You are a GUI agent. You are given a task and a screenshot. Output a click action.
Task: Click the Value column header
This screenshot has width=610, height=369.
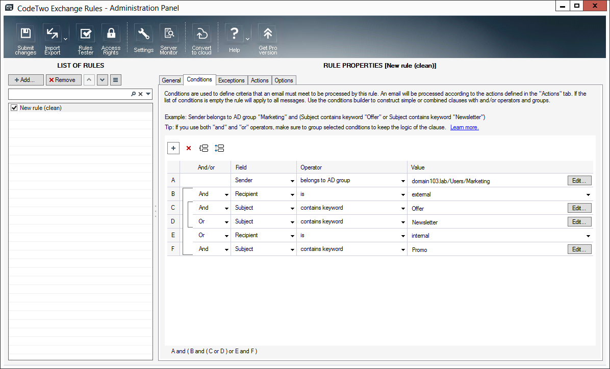point(500,167)
